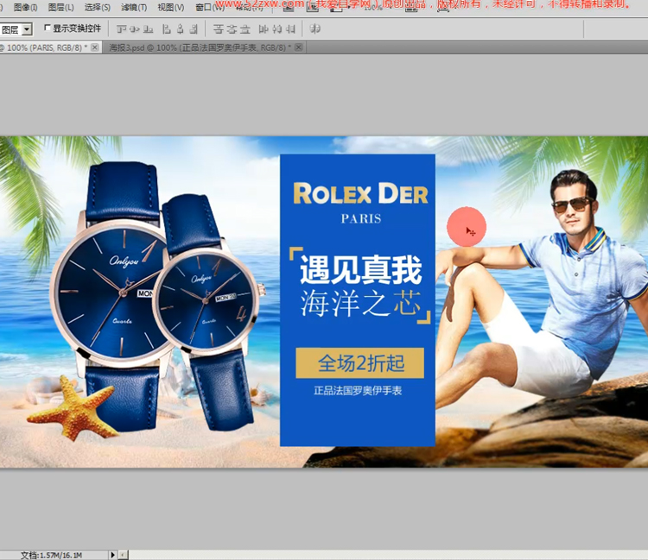Select the 海洋之芯 text on canvas
648x560 pixels.
tap(360, 304)
